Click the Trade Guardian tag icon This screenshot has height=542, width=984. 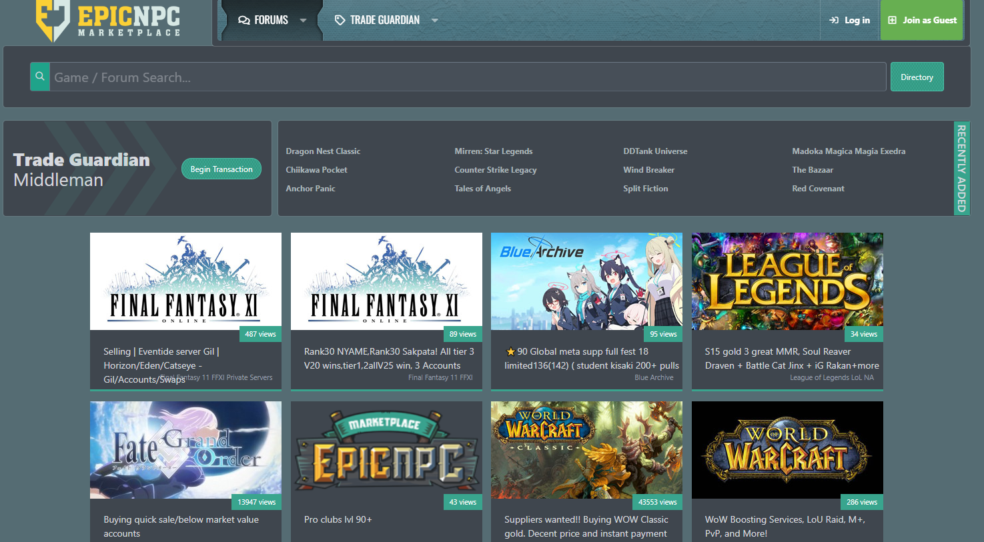tap(340, 20)
